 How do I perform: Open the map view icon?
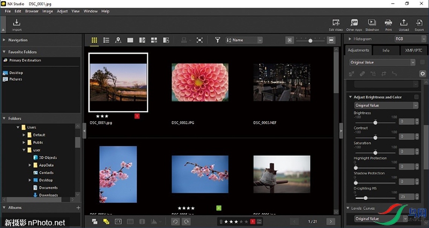(118, 40)
